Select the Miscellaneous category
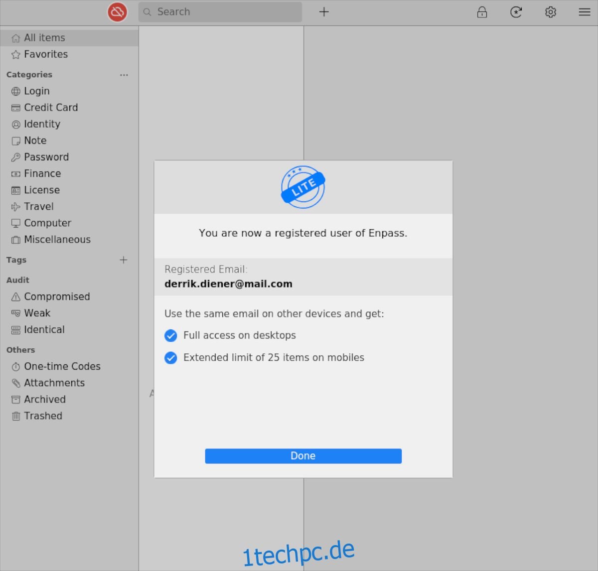The width and height of the screenshot is (598, 571). [69, 240]
